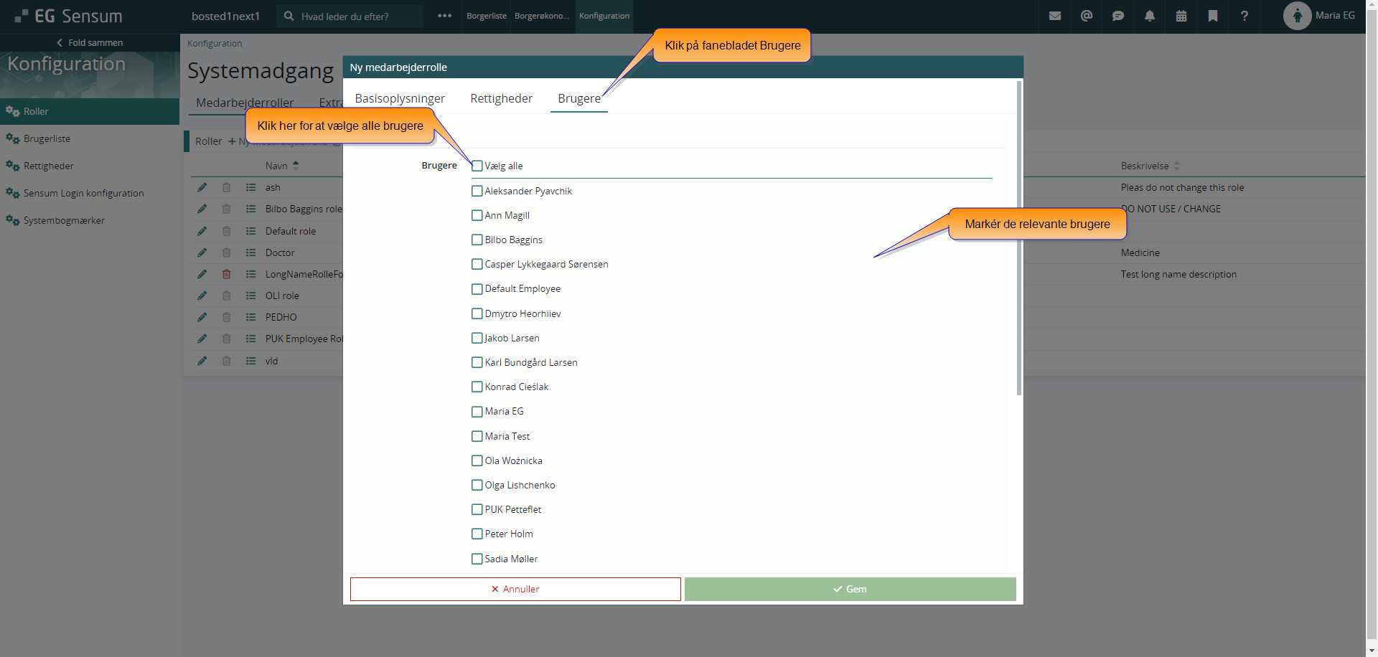1378x657 pixels.
Task: Collapse sidebar with Fold sammen
Action: click(x=90, y=42)
